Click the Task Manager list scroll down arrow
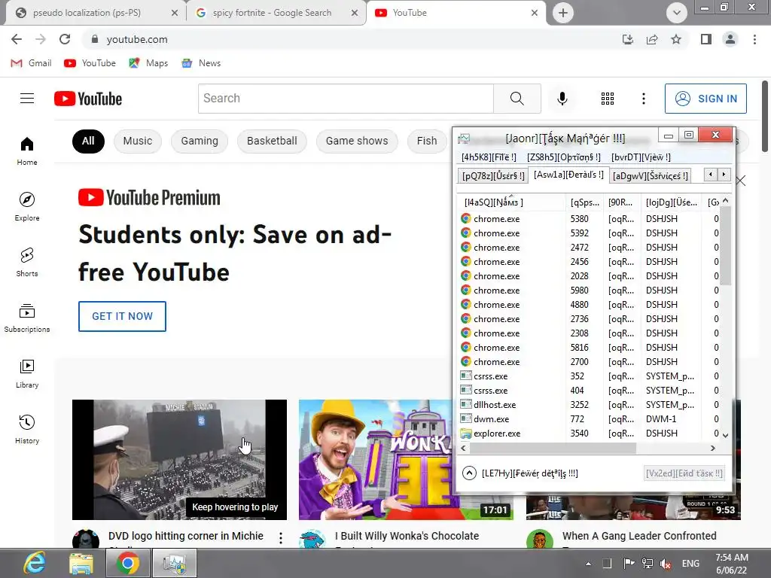This screenshot has height=578, width=771. coord(725,435)
